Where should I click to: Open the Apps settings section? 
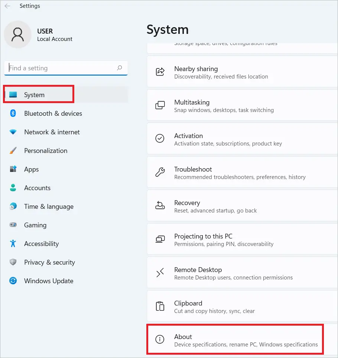(x=31, y=169)
